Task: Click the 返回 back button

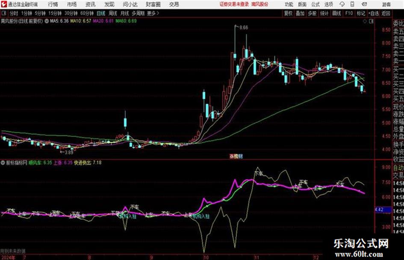Action: [386, 13]
